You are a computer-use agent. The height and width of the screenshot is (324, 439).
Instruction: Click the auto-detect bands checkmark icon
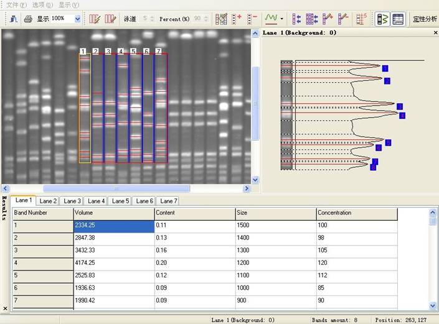pyautogui.click(x=221, y=19)
